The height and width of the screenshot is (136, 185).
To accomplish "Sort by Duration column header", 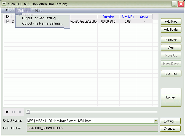I will coord(108,17).
